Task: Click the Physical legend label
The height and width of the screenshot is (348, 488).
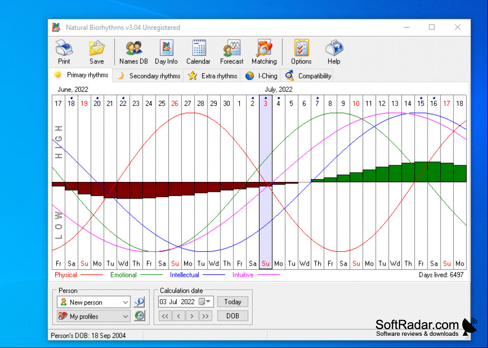Action: tap(66, 275)
